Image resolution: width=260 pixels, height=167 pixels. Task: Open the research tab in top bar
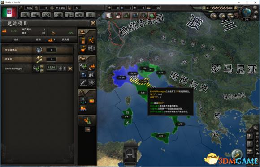36,15
